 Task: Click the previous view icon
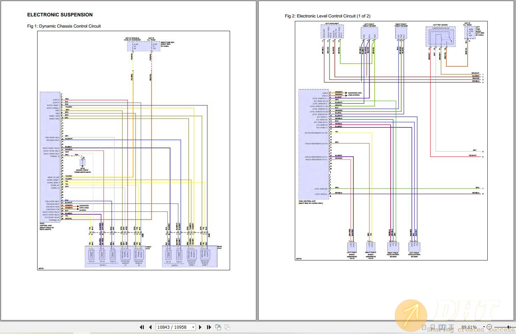click(x=218, y=327)
